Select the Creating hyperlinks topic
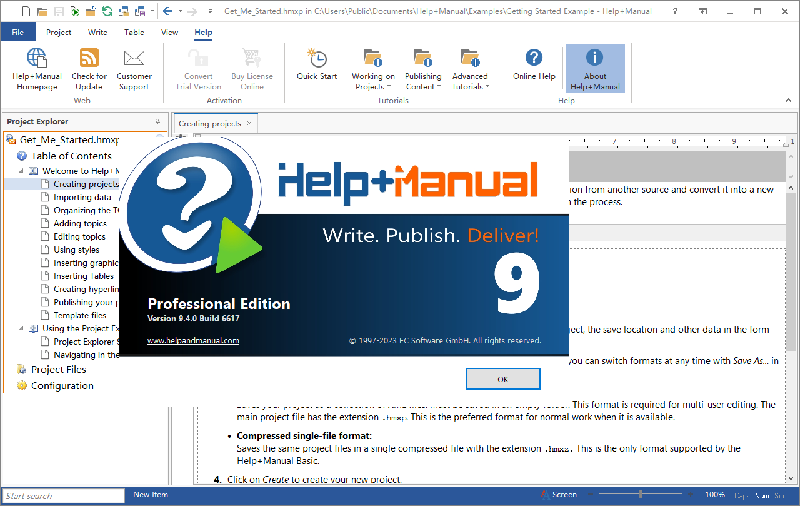 (x=86, y=289)
